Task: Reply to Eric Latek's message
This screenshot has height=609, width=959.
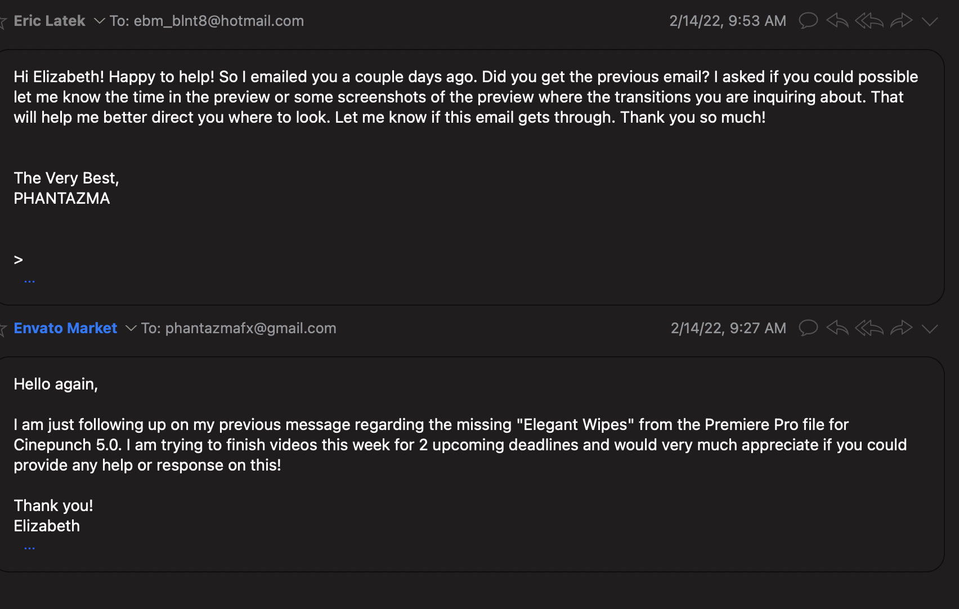Action: [x=837, y=21]
